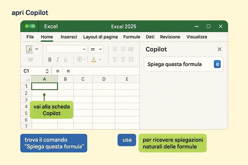Select column E header
Viewport: 248px width, 165px height.
tap(127, 79)
